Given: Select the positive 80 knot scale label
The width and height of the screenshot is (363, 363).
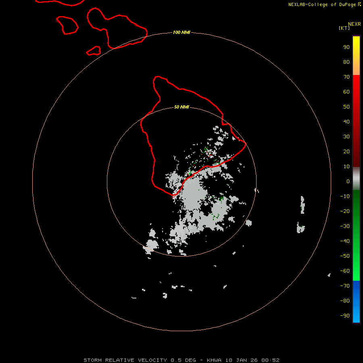Looking at the screenshot, I should tap(346, 62).
